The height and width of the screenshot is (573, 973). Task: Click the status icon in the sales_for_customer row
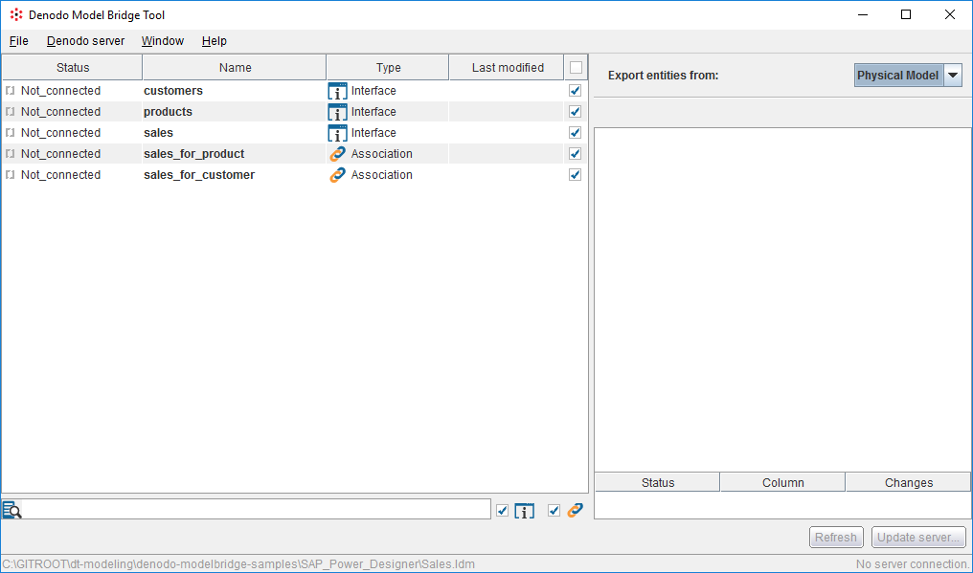[x=10, y=175]
